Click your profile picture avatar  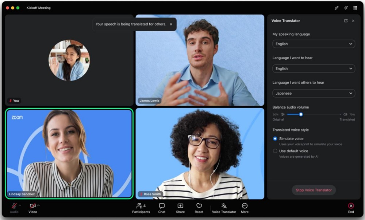point(69,60)
